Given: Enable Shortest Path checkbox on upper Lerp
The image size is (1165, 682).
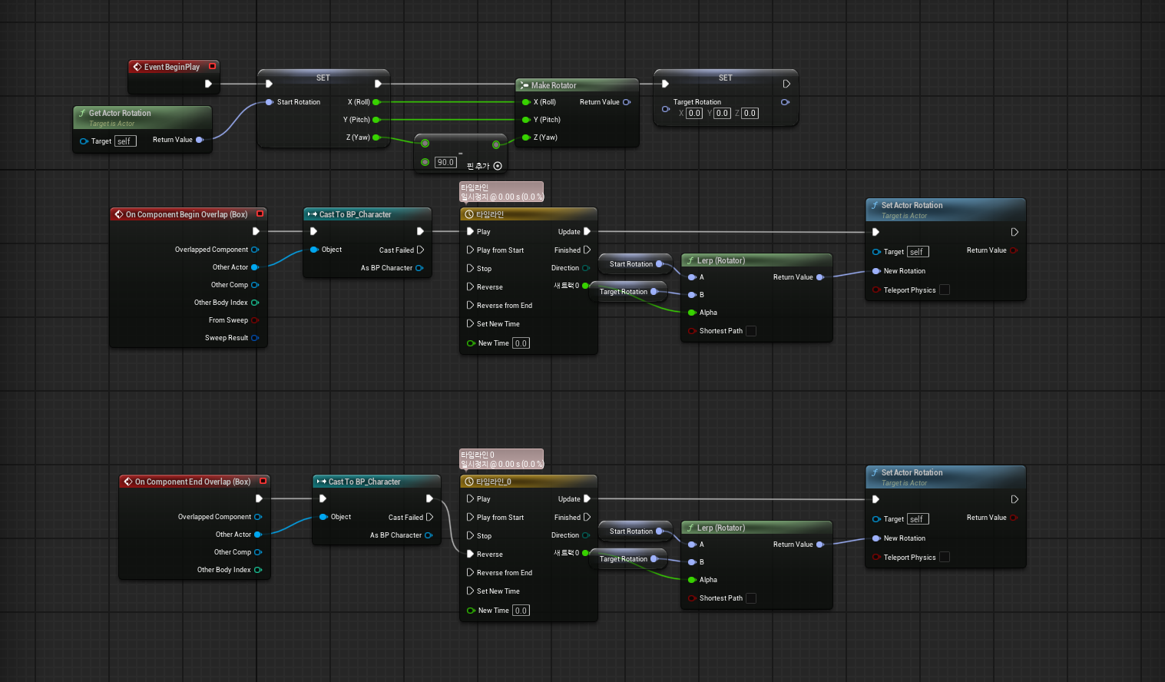Looking at the screenshot, I should point(751,331).
